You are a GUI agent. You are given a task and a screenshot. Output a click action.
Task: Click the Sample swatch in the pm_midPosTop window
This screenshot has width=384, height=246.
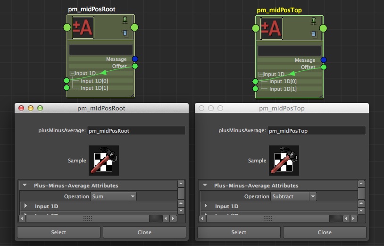click(x=284, y=161)
